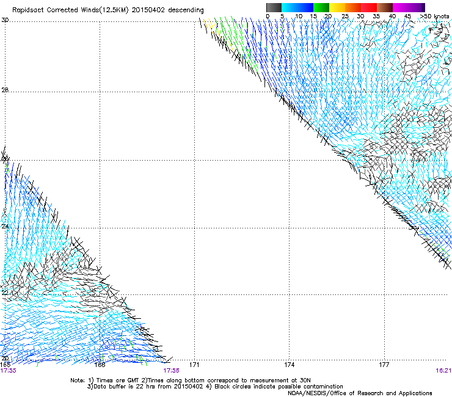Click the latitude label '24'
The image size is (452, 397).
pyautogui.click(x=5, y=227)
